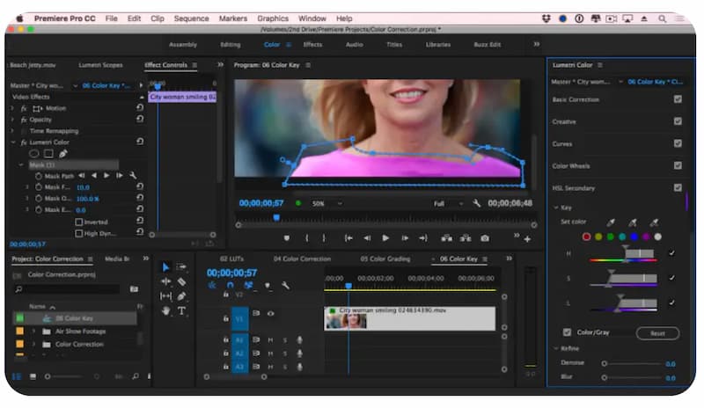Select the Type tool in the tools panel

tap(182, 310)
